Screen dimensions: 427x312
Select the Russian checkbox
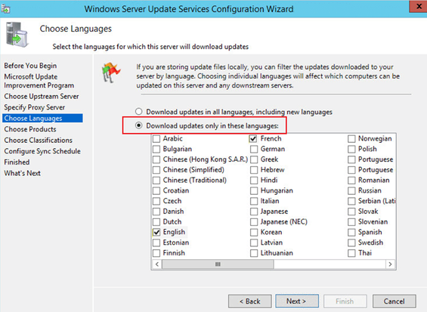pos(351,190)
